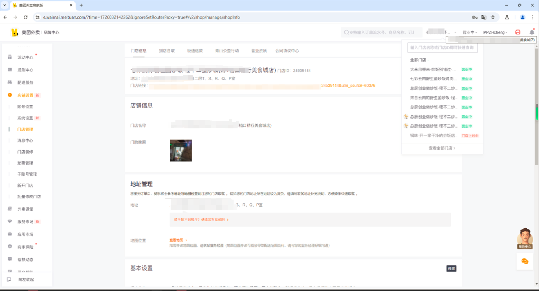Click 配送服务 scooter icon in sidebar

[10, 82]
